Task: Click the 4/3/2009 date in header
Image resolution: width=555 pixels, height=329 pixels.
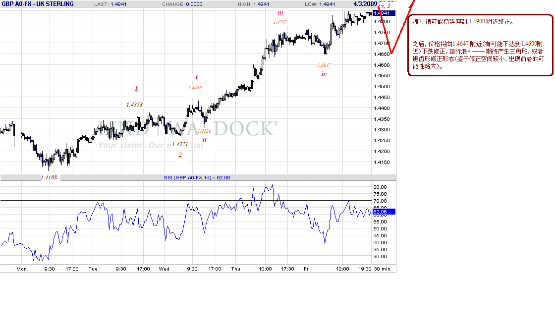Action: tap(366, 4)
